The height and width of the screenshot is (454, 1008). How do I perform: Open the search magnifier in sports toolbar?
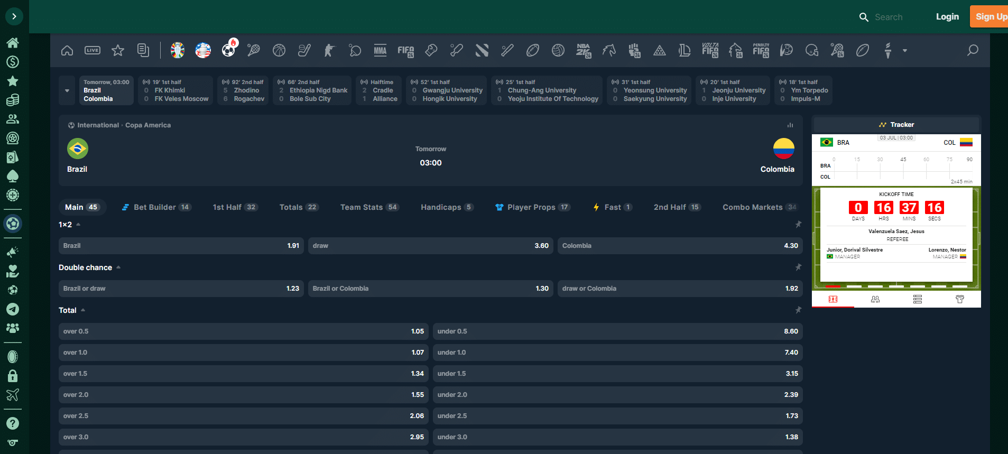(x=973, y=50)
